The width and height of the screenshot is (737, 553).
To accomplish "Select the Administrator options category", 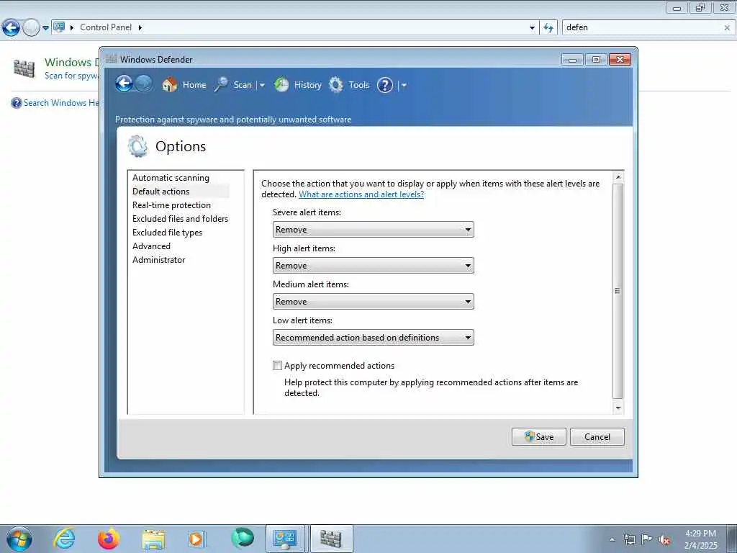I will (x=159, y=259).
